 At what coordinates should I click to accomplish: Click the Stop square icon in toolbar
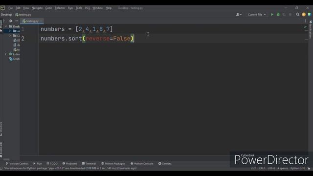click(x=290, y=15)
